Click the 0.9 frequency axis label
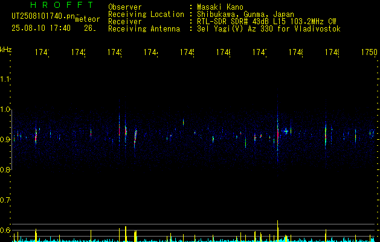 5,140
